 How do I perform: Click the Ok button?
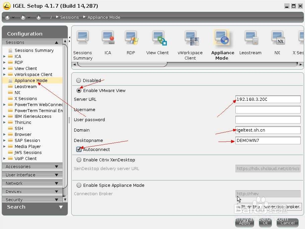(x=265, y=223)
